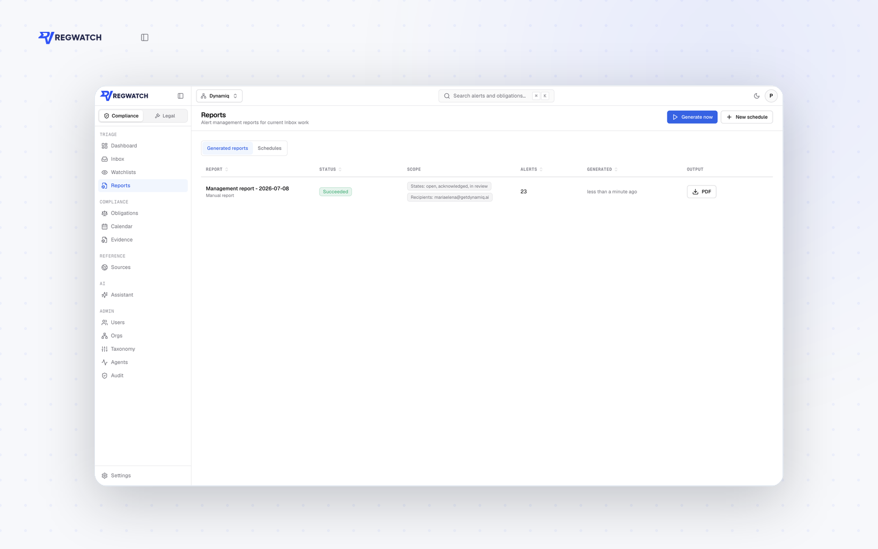Switch to Legal mode in segmented control

pos(165,116)
